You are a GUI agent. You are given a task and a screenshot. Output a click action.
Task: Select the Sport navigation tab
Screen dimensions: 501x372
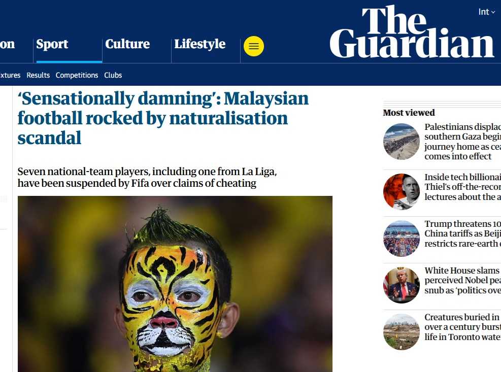point(52,44)
